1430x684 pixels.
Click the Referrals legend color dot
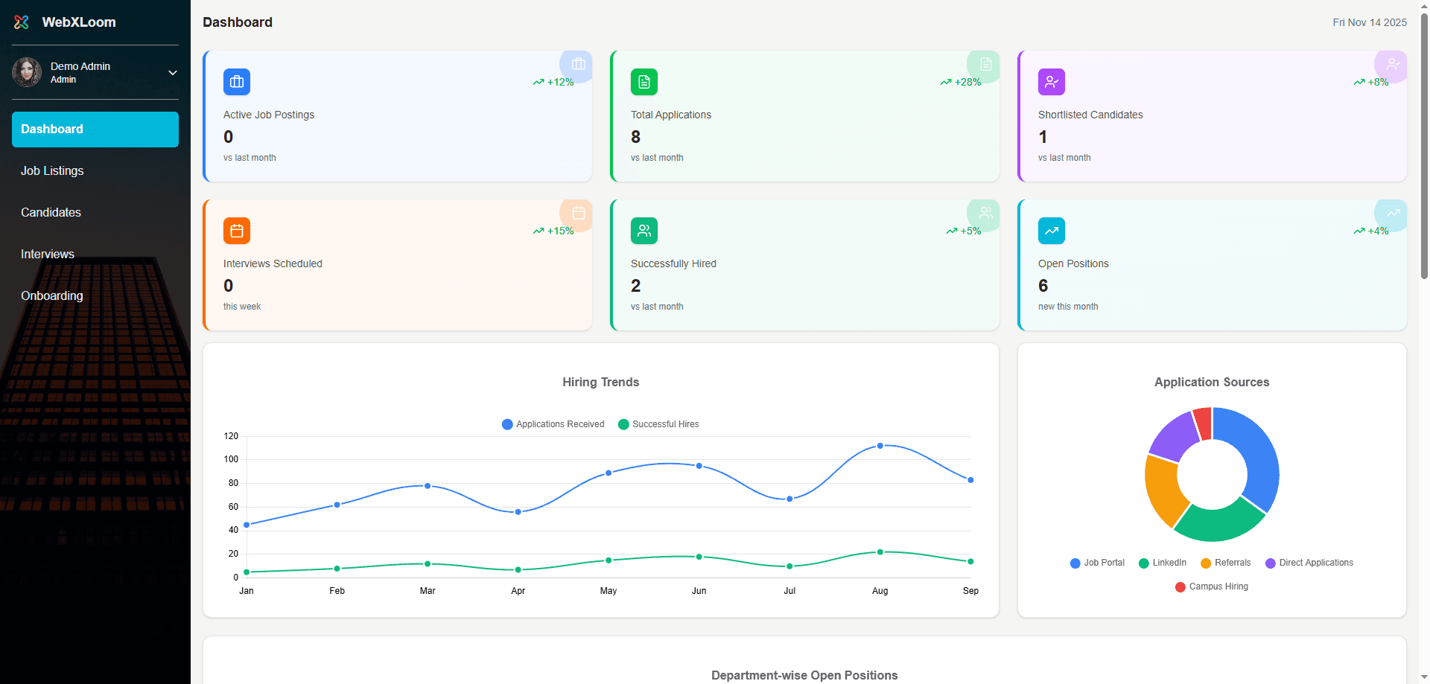1205,563
